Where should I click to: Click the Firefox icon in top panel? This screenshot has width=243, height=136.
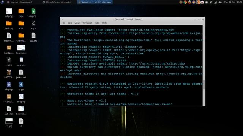tap(189, 2)
